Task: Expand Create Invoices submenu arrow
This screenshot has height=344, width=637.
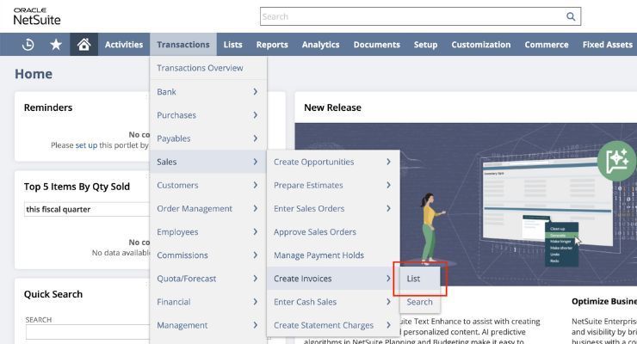Action: click(x=388, y=279)
